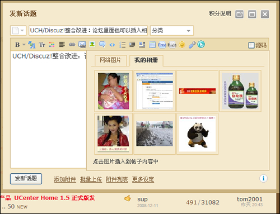Open the 批量上传 link
280x214 pixels.
[x=91, y=179]
